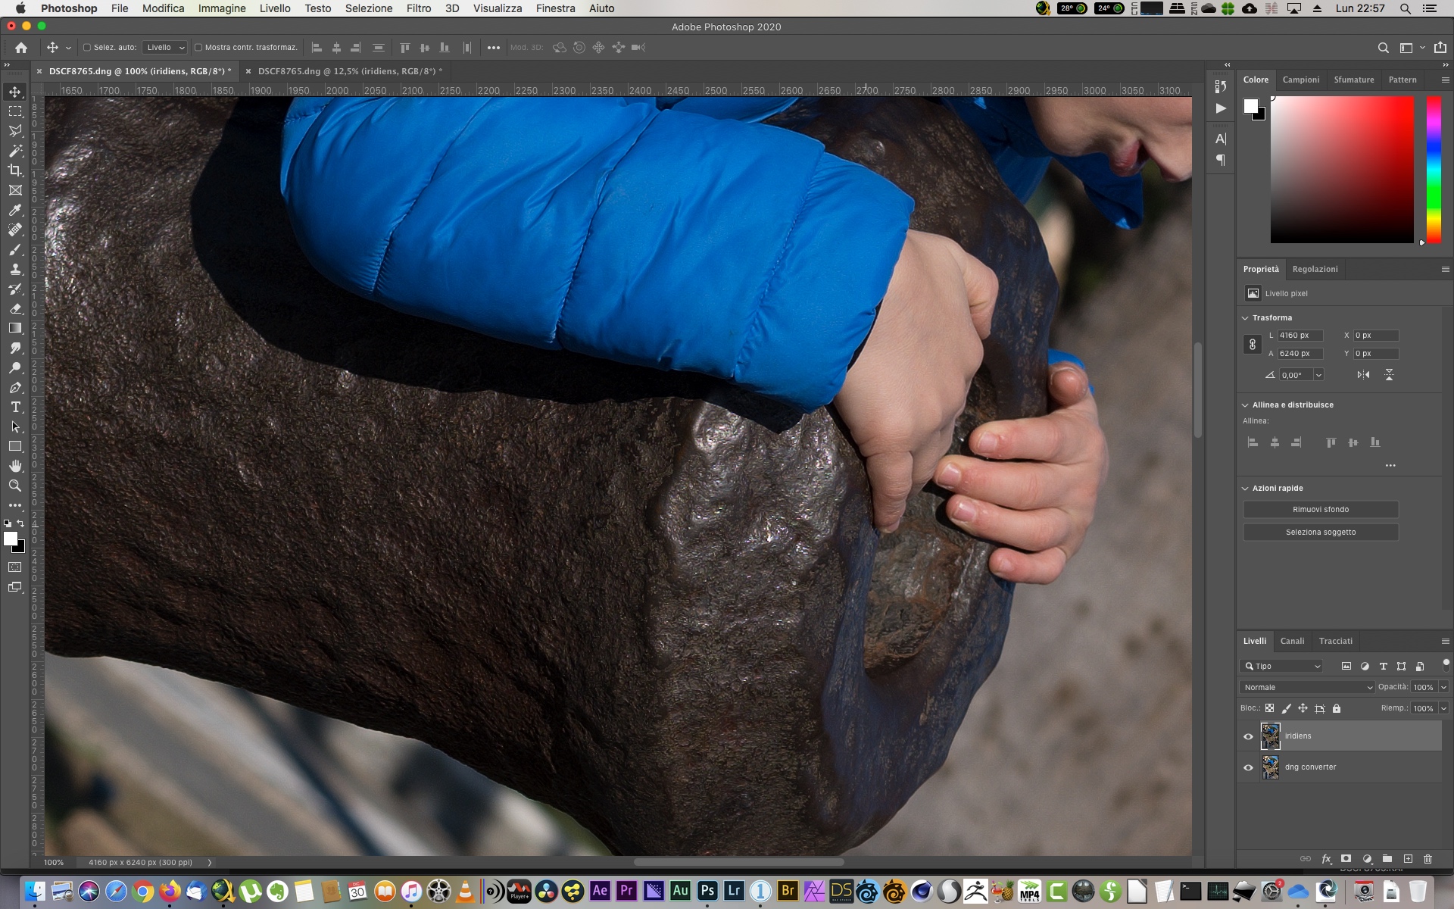Enable the Selez. auto checkbox
1454x909 pixels.
(87, 48)
